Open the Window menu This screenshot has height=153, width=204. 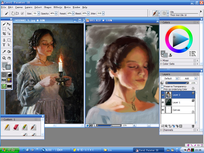coord(76,7)
